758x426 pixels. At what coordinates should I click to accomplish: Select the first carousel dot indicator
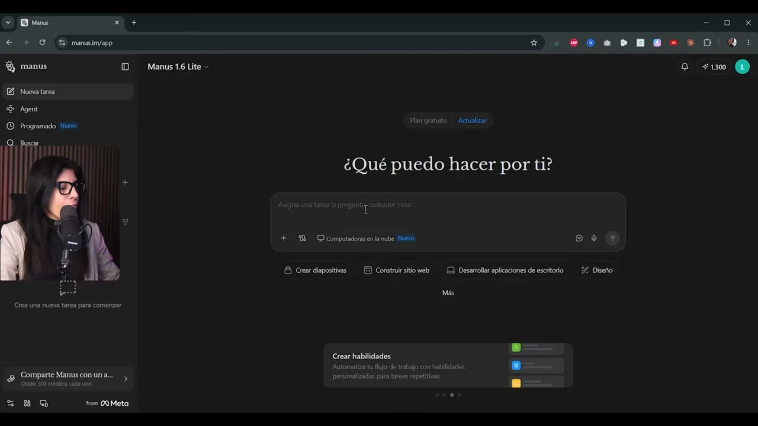(437, 395)
